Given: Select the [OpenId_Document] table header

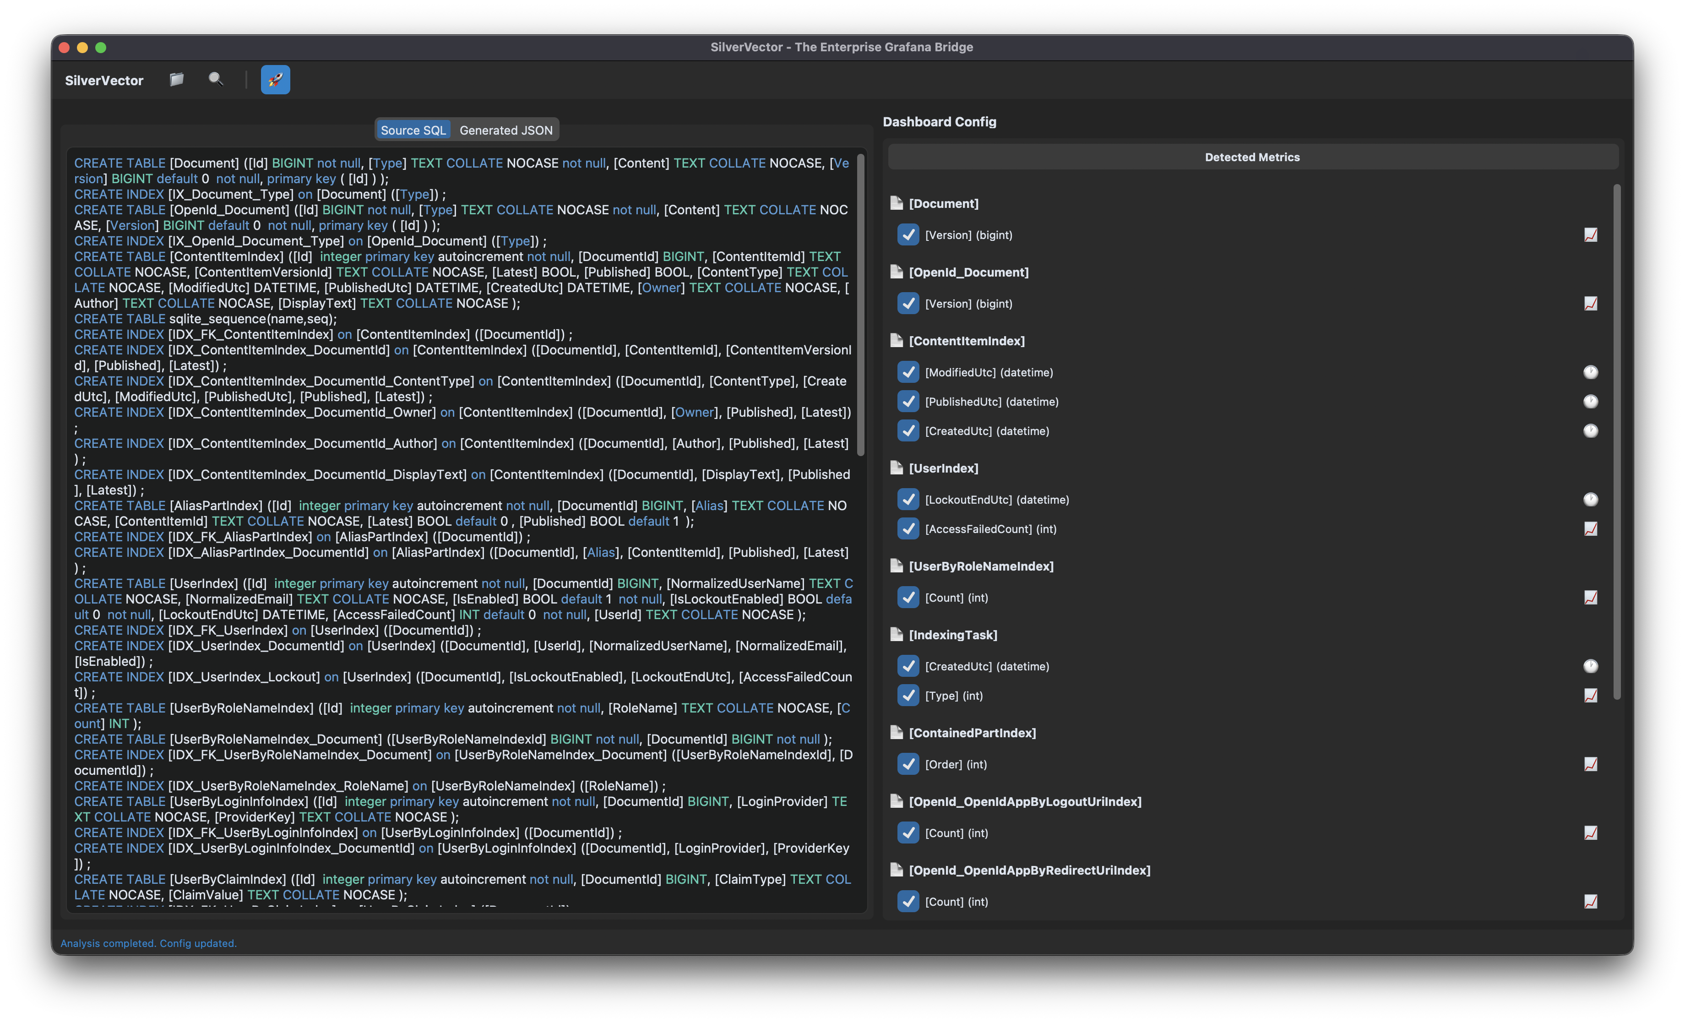Looking at the screenshot, I should tap(968, 272).
